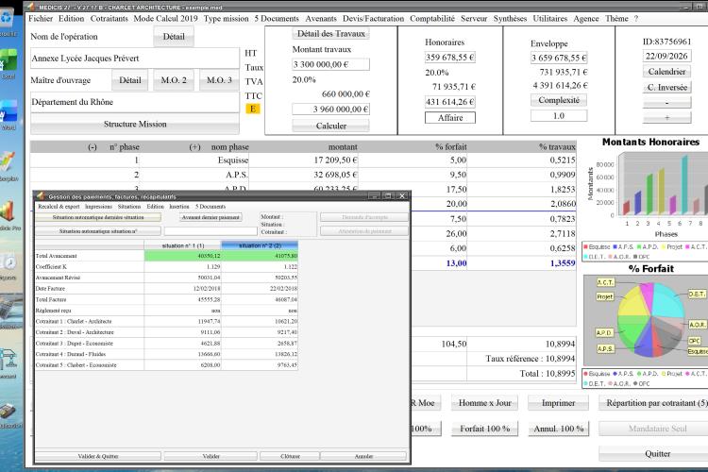Click the operation name field Annexe Lycée
Image resolution: width=708 pixels, height=472 pixels.
[135, 59]
